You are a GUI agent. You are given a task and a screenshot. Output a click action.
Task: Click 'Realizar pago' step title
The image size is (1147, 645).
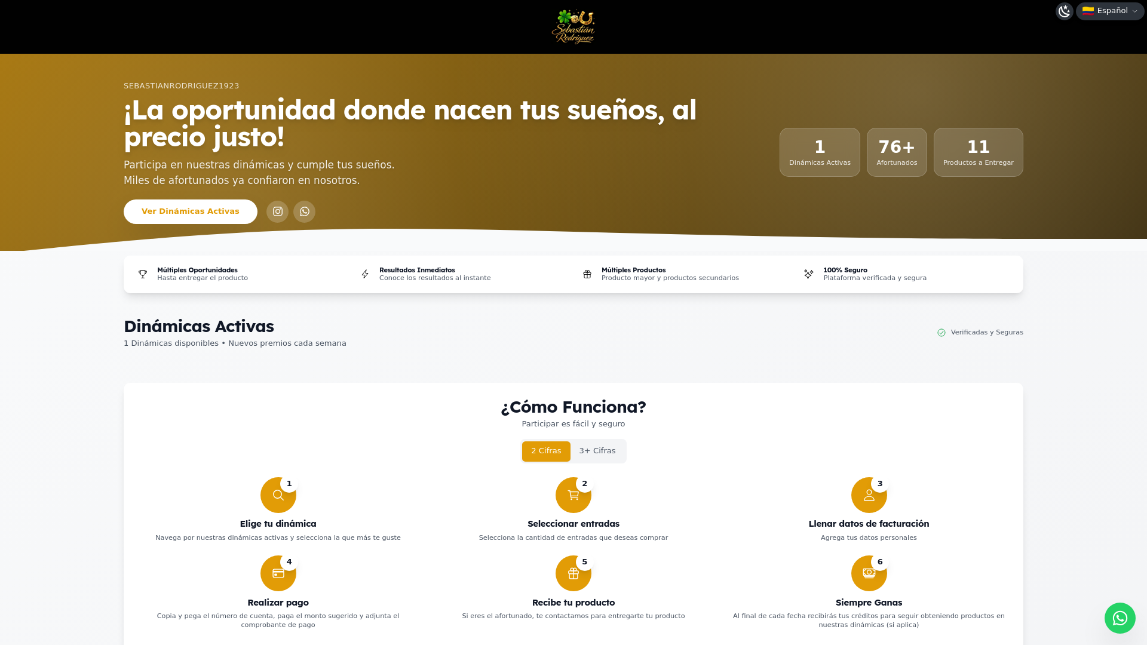[278, 603]
